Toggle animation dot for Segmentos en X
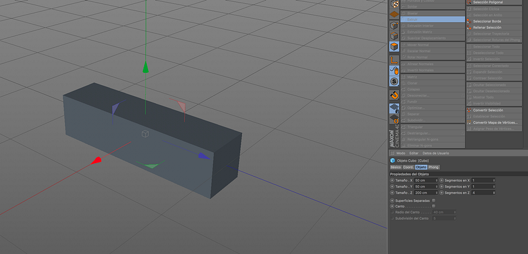528x254 pixels. [x=442, y=181]
